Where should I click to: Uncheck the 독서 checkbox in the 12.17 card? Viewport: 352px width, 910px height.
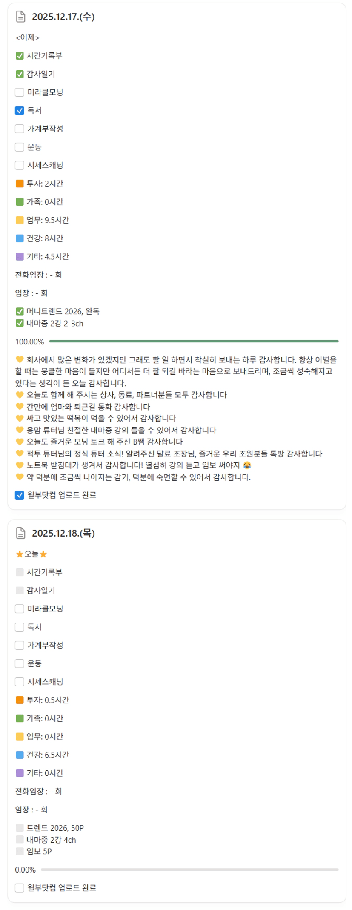20,111
